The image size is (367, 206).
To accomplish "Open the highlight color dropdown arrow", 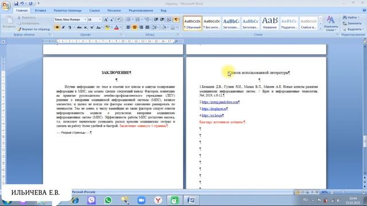I will click(x=111, y=27).
